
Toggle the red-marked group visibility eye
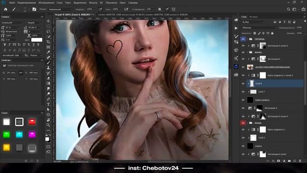pyautogui.click(x=243, y=123)
